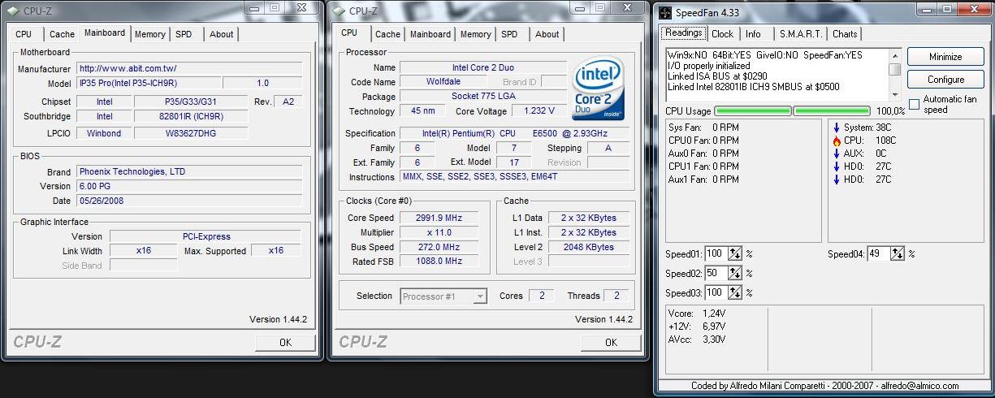Click the Sys Fan 0 RPM reading
This screenshot has width=995, height=398.
pos(703,128)
